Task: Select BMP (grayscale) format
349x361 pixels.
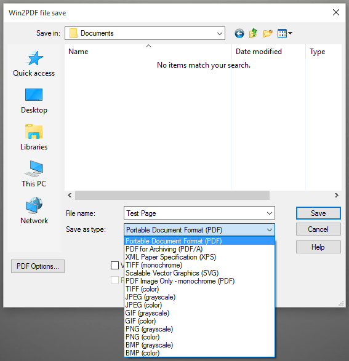Action: 199,345
